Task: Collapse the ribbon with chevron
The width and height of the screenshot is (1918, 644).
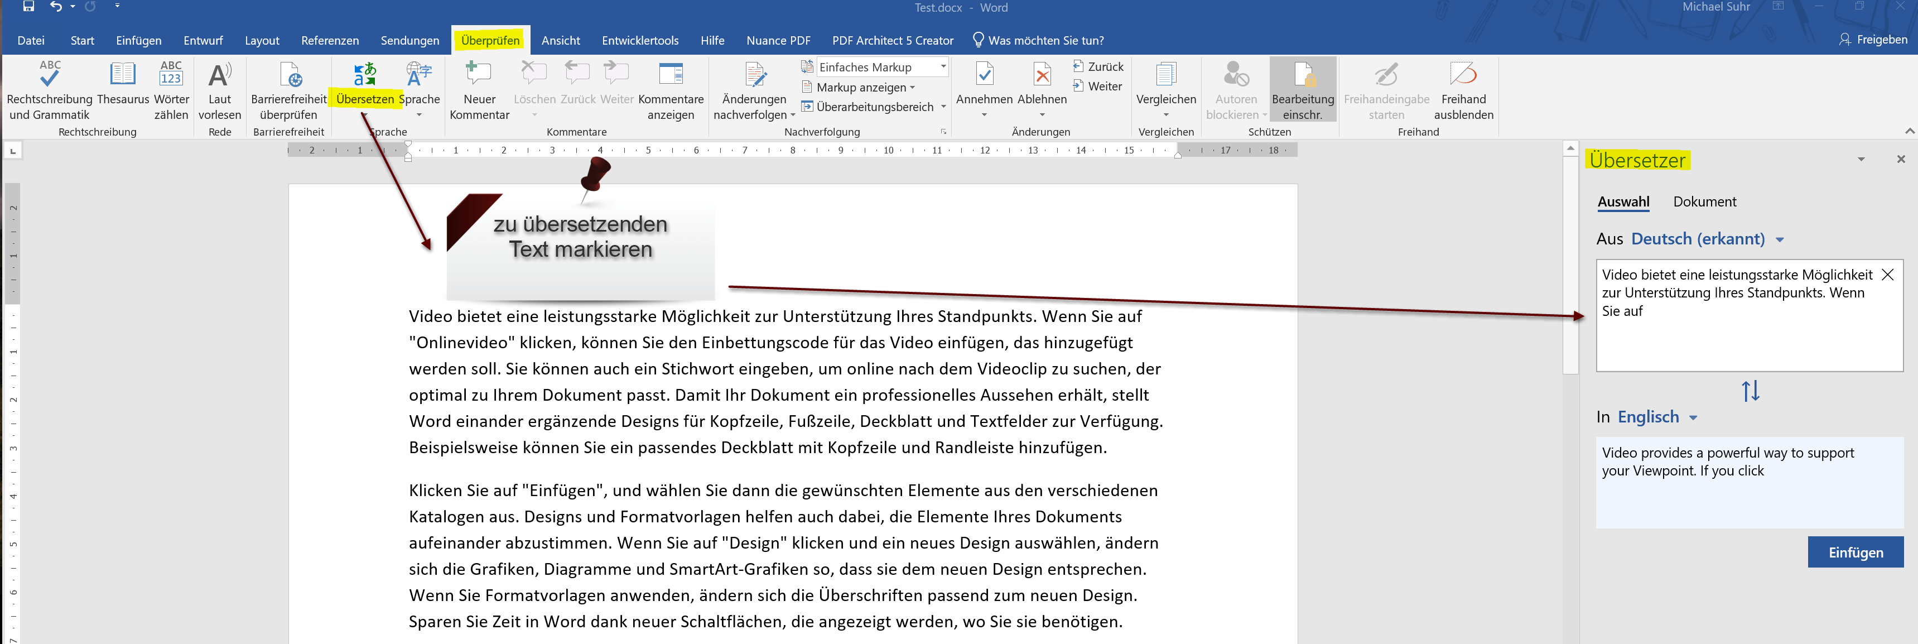Action: click(1910, 131)
